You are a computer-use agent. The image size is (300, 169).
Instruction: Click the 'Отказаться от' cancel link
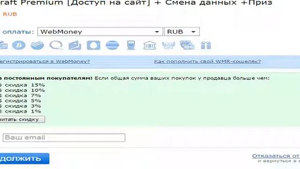[x=276, y=156]
